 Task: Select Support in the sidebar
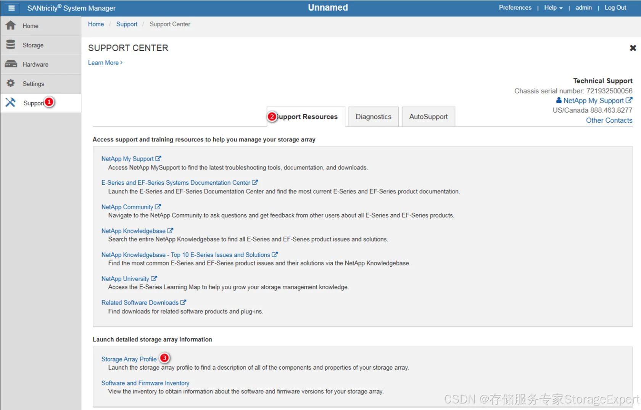40,103
